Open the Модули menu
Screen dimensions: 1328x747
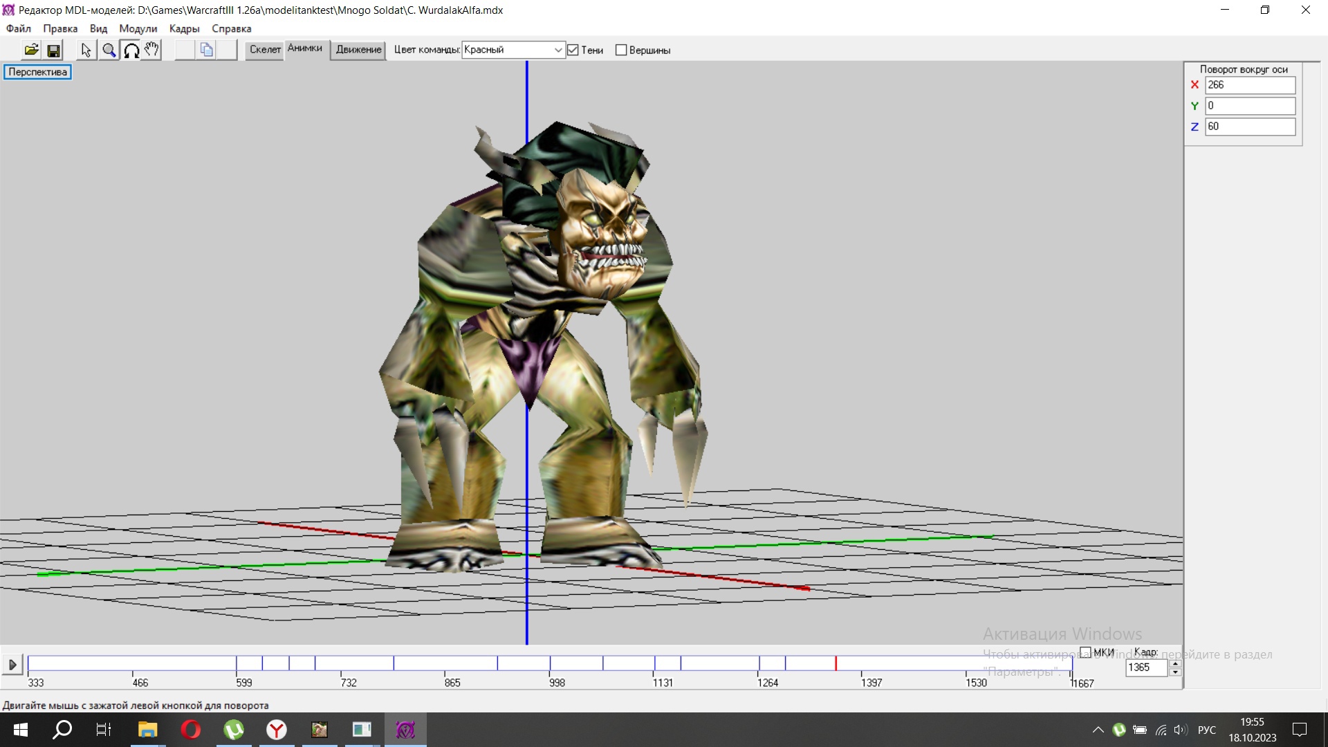tap(138, 28)
